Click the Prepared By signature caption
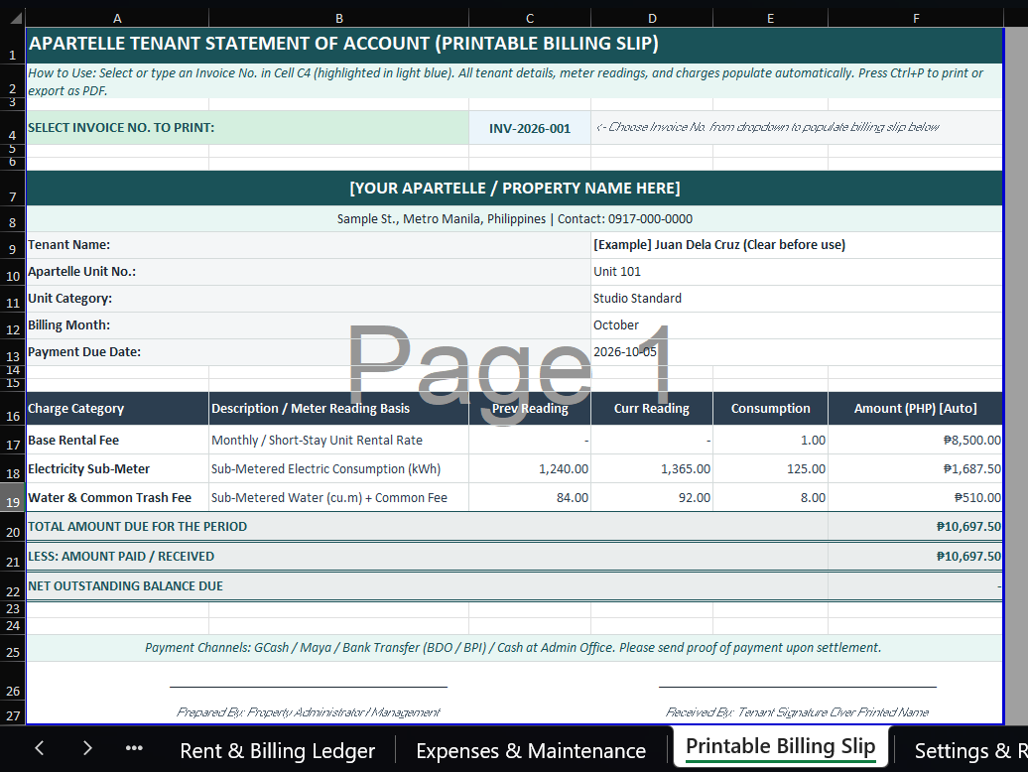The height and width of the screenshot is (772, 1028). [309, 711]
